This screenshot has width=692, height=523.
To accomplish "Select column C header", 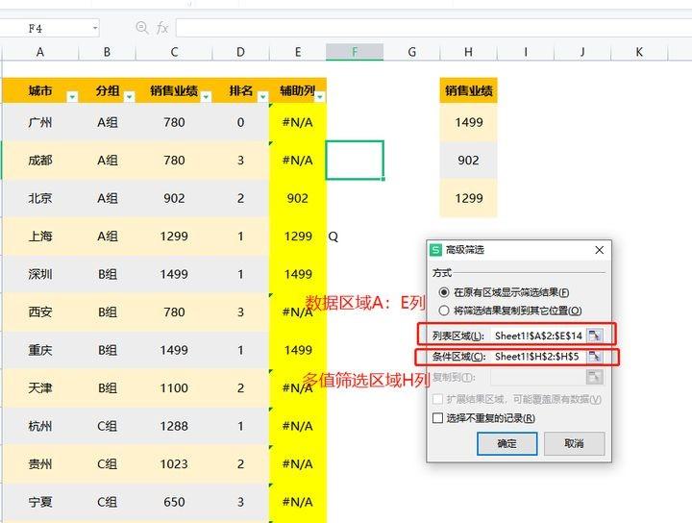I will [174, 52].
